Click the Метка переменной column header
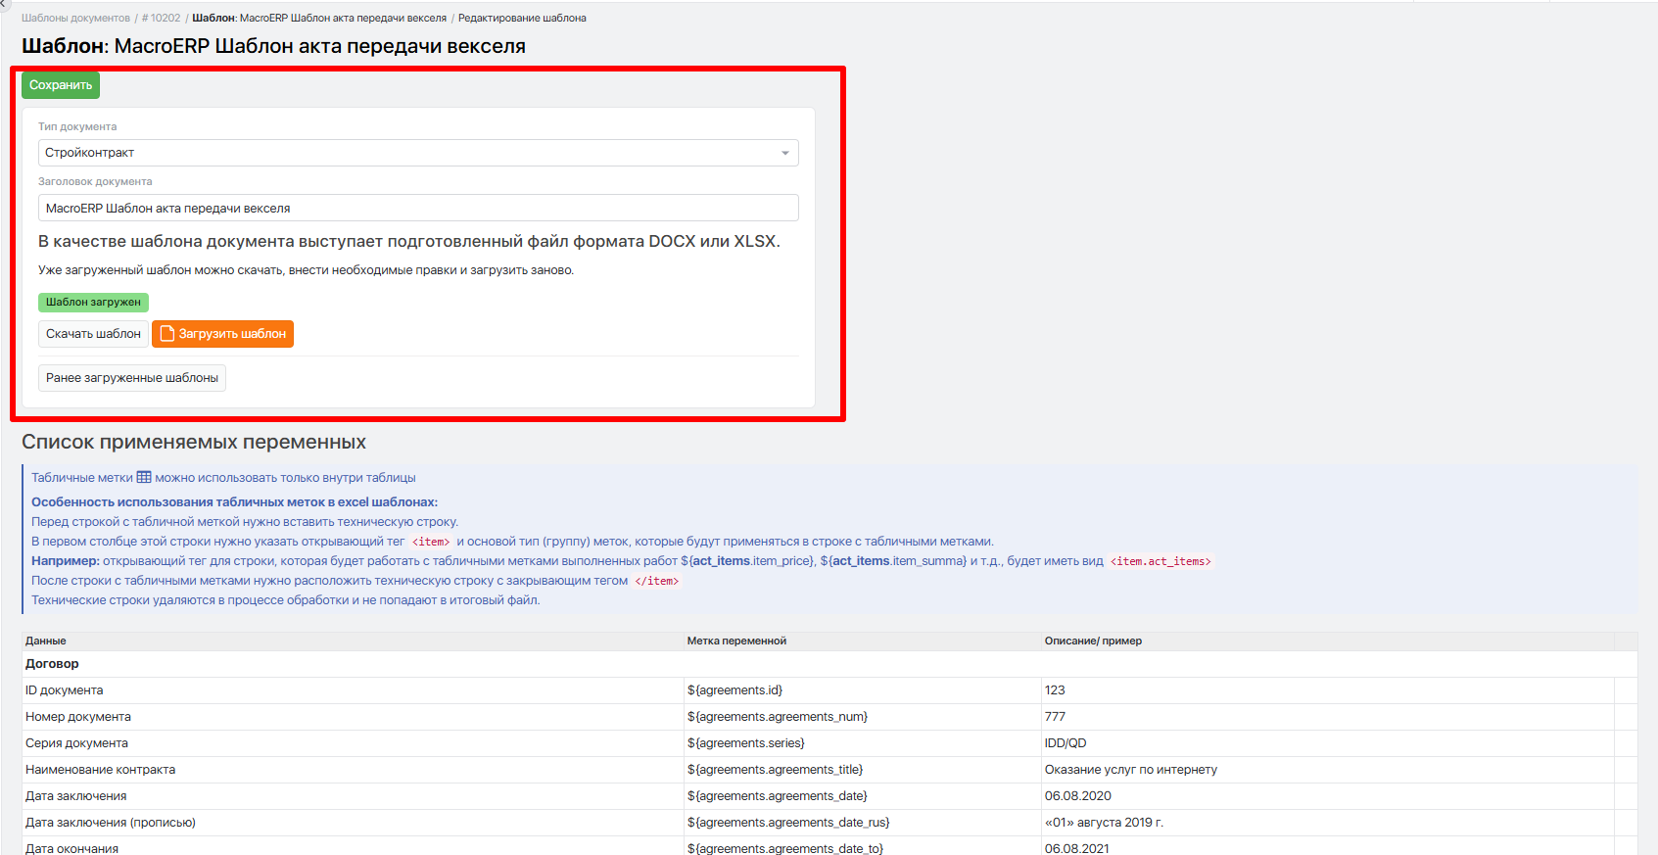 pyautogui.click(x=736, y=641)
